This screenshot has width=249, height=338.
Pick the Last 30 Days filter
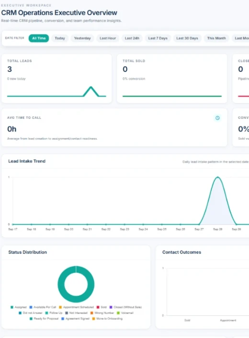(187, 38)
